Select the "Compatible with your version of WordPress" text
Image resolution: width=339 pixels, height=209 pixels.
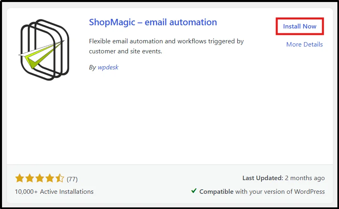point(262,191)
